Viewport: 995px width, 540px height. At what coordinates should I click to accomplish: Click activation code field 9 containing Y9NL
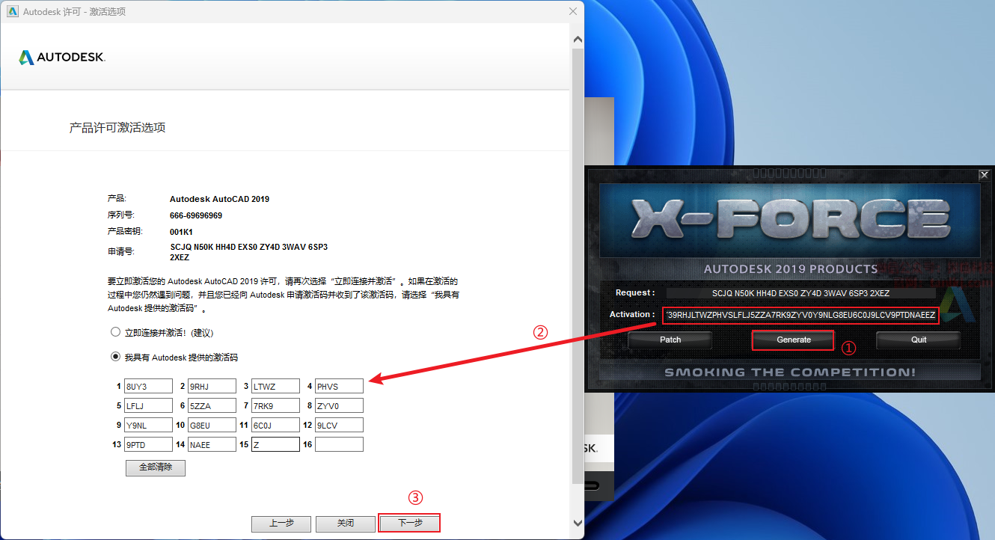(x=148, y=426)
